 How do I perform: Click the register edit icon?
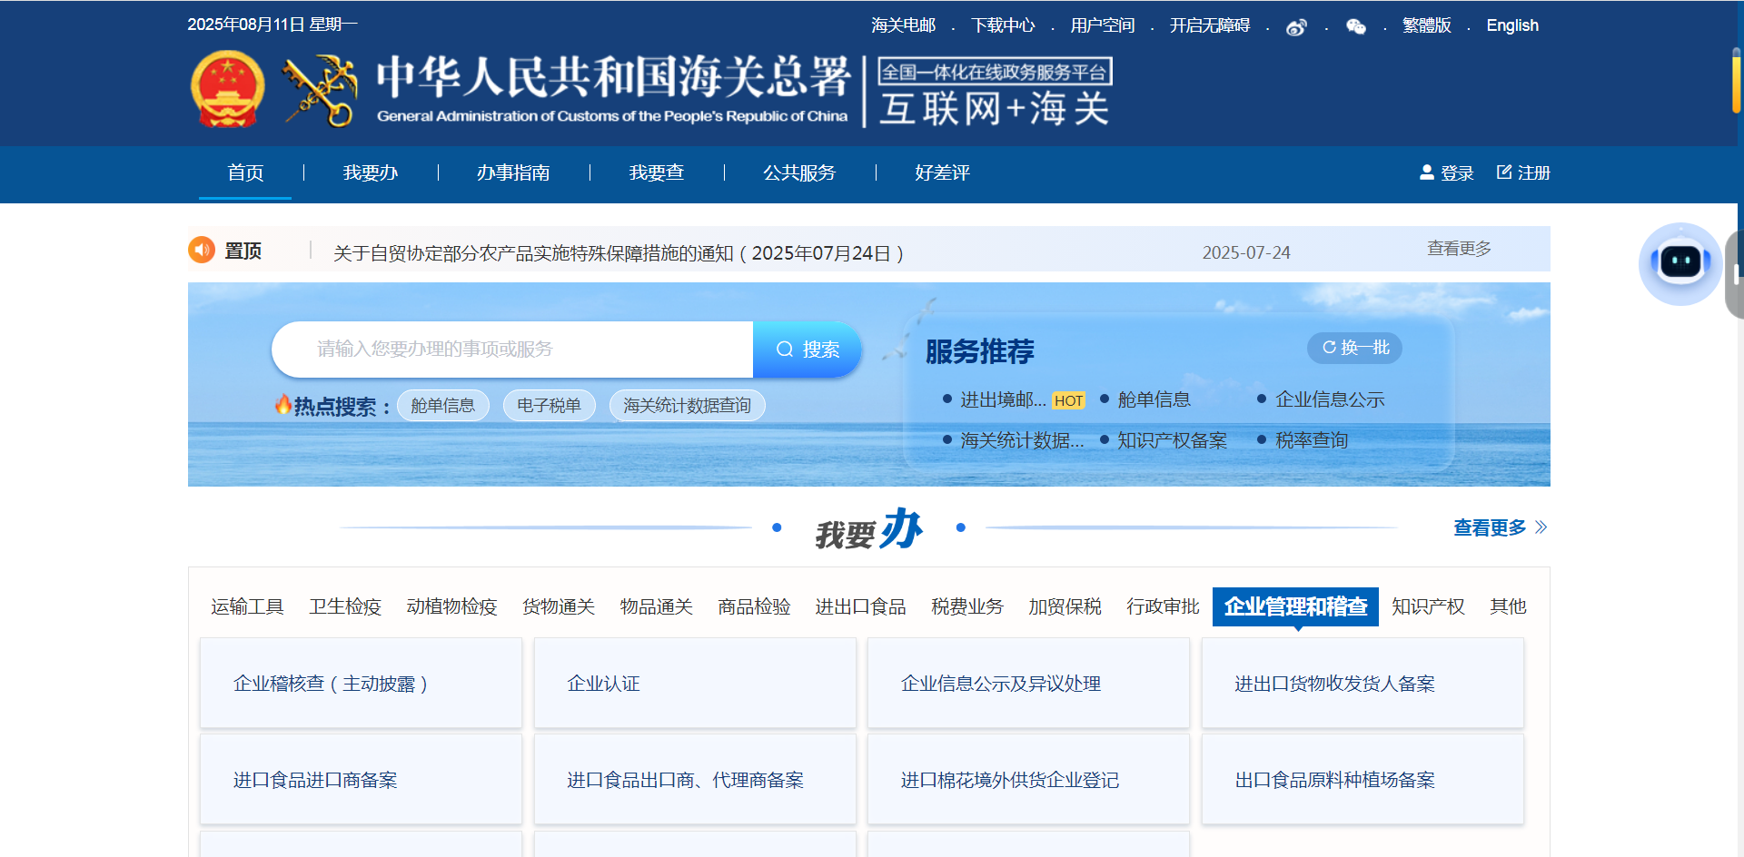pos(1504,172)
